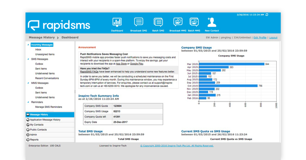
Task: Click the Public Contacts panel icon
Action: click(x=28, y=130)
